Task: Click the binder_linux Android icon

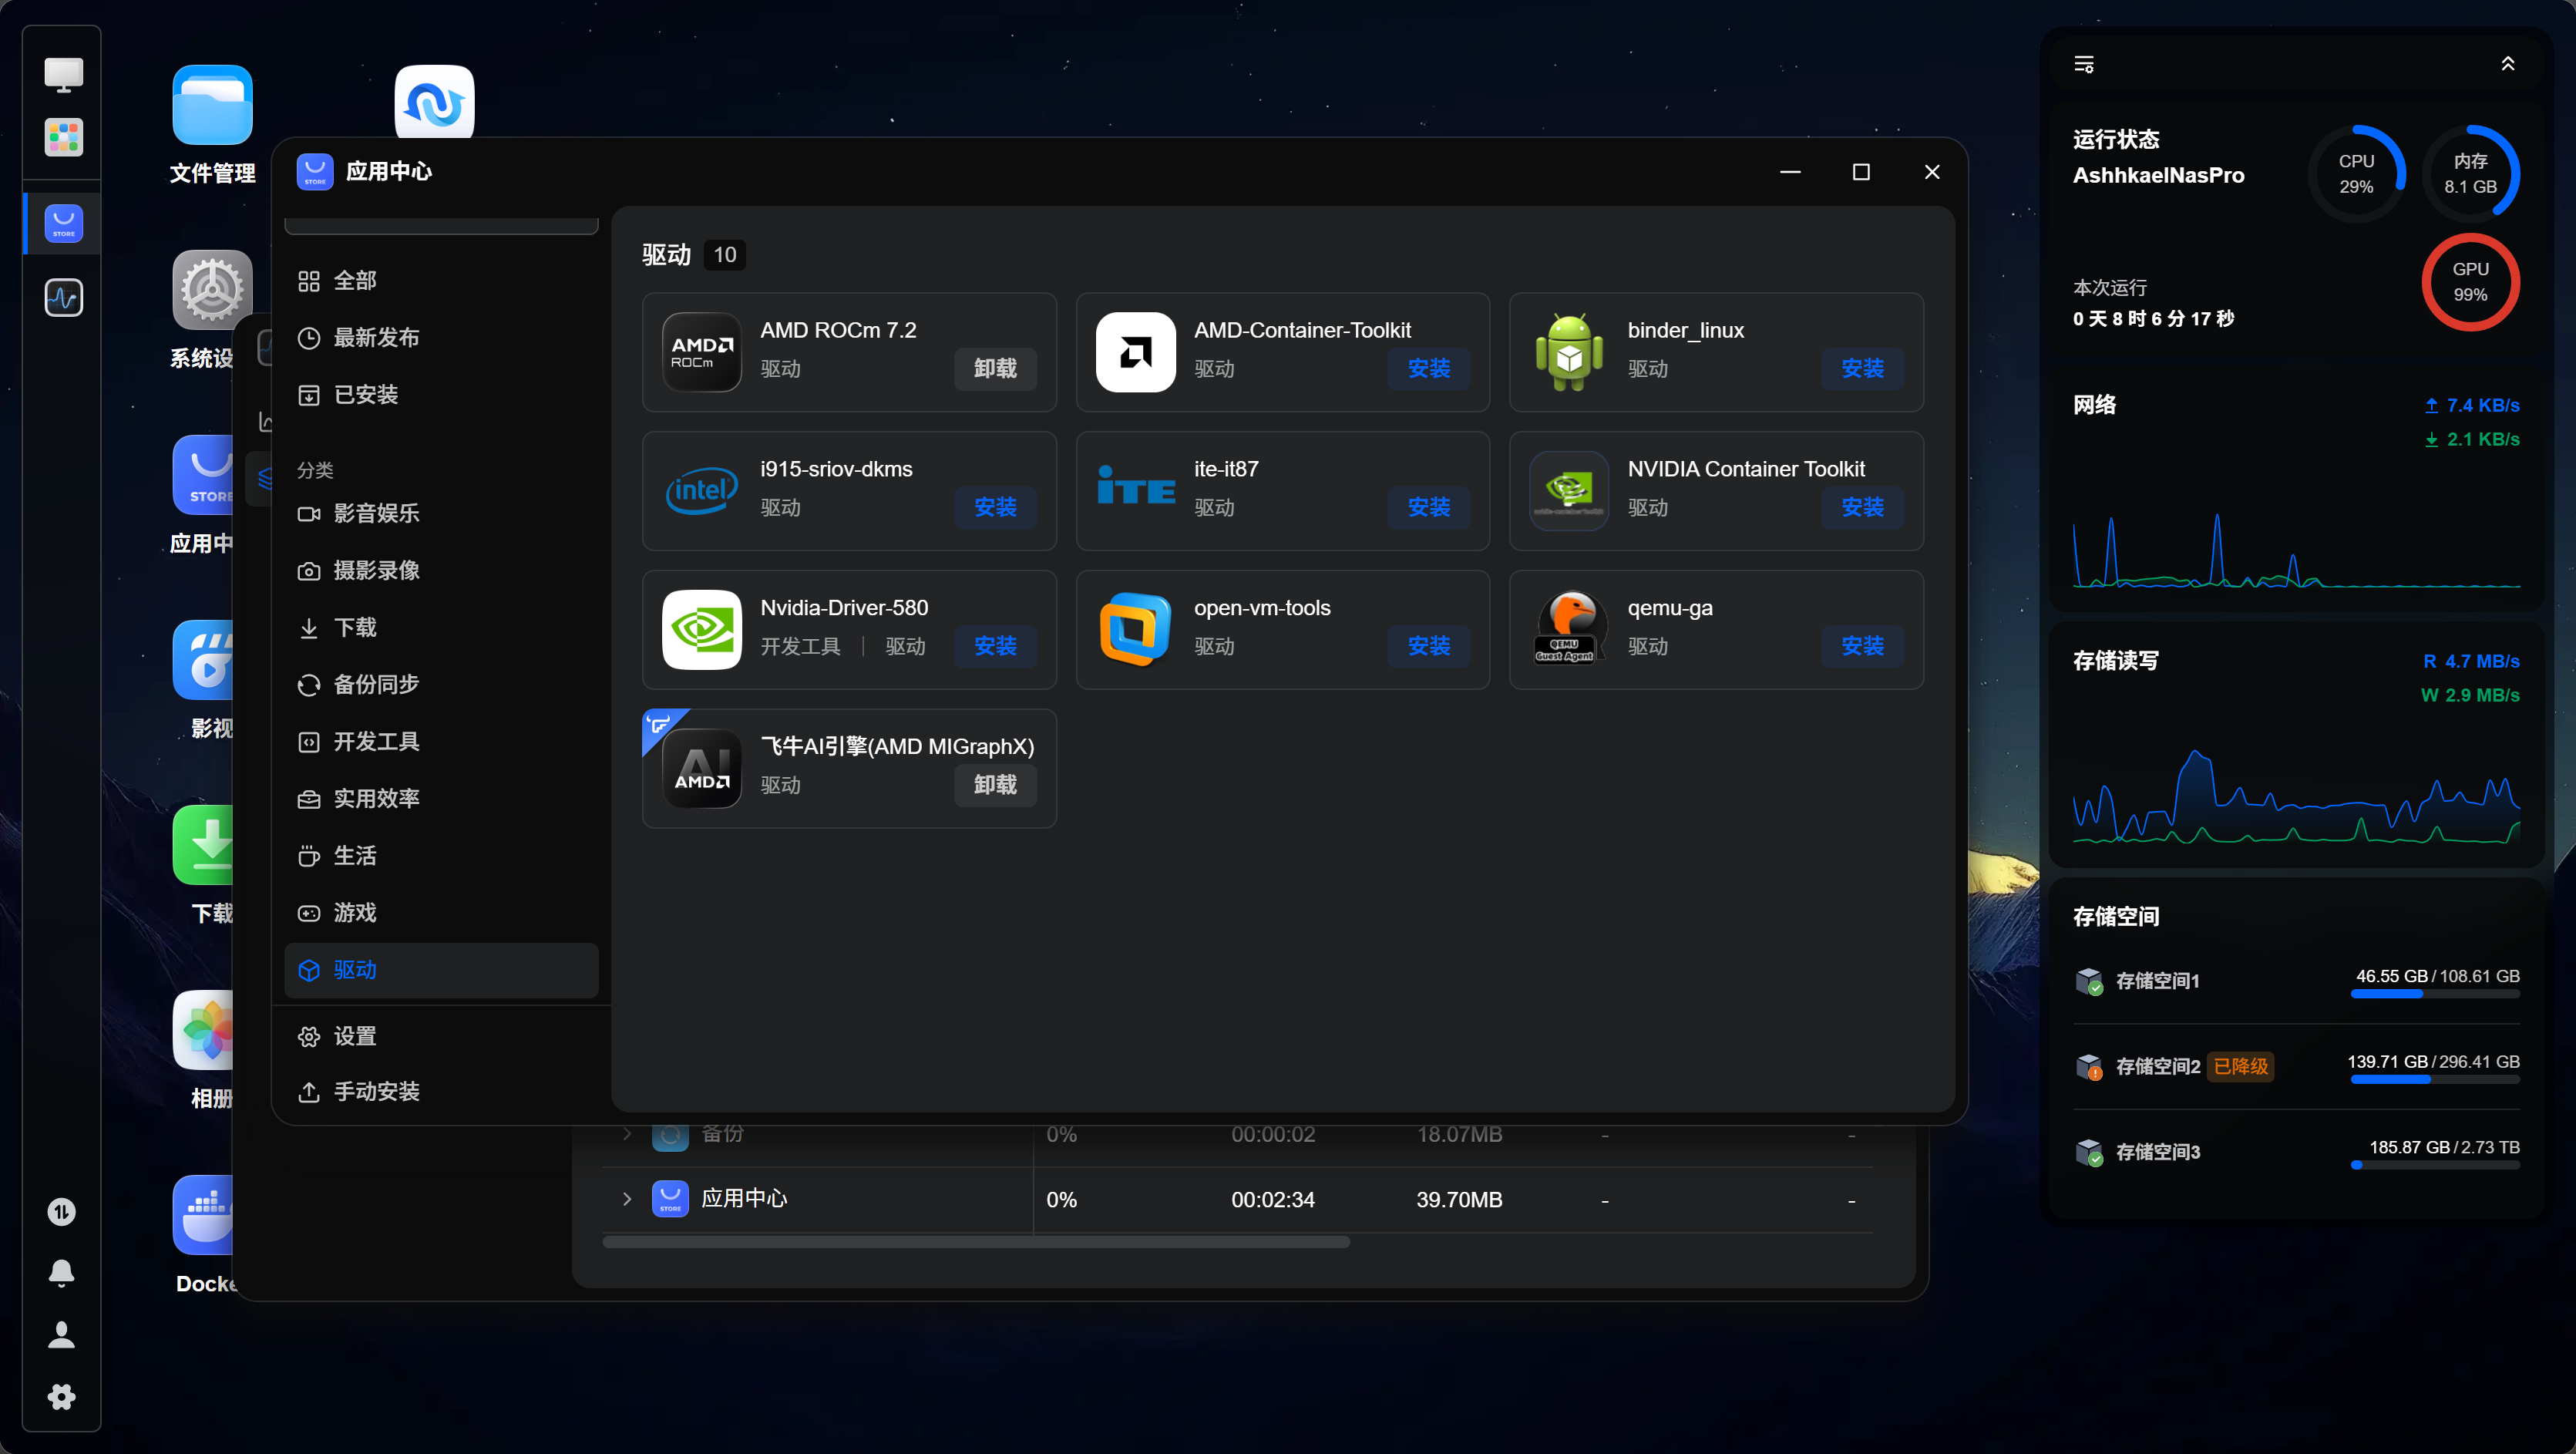Action: click(1569, 352)
